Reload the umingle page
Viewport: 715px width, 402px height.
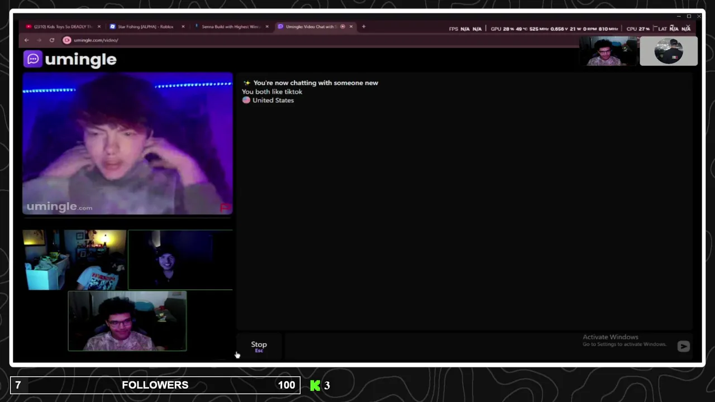tap(52, 40)
